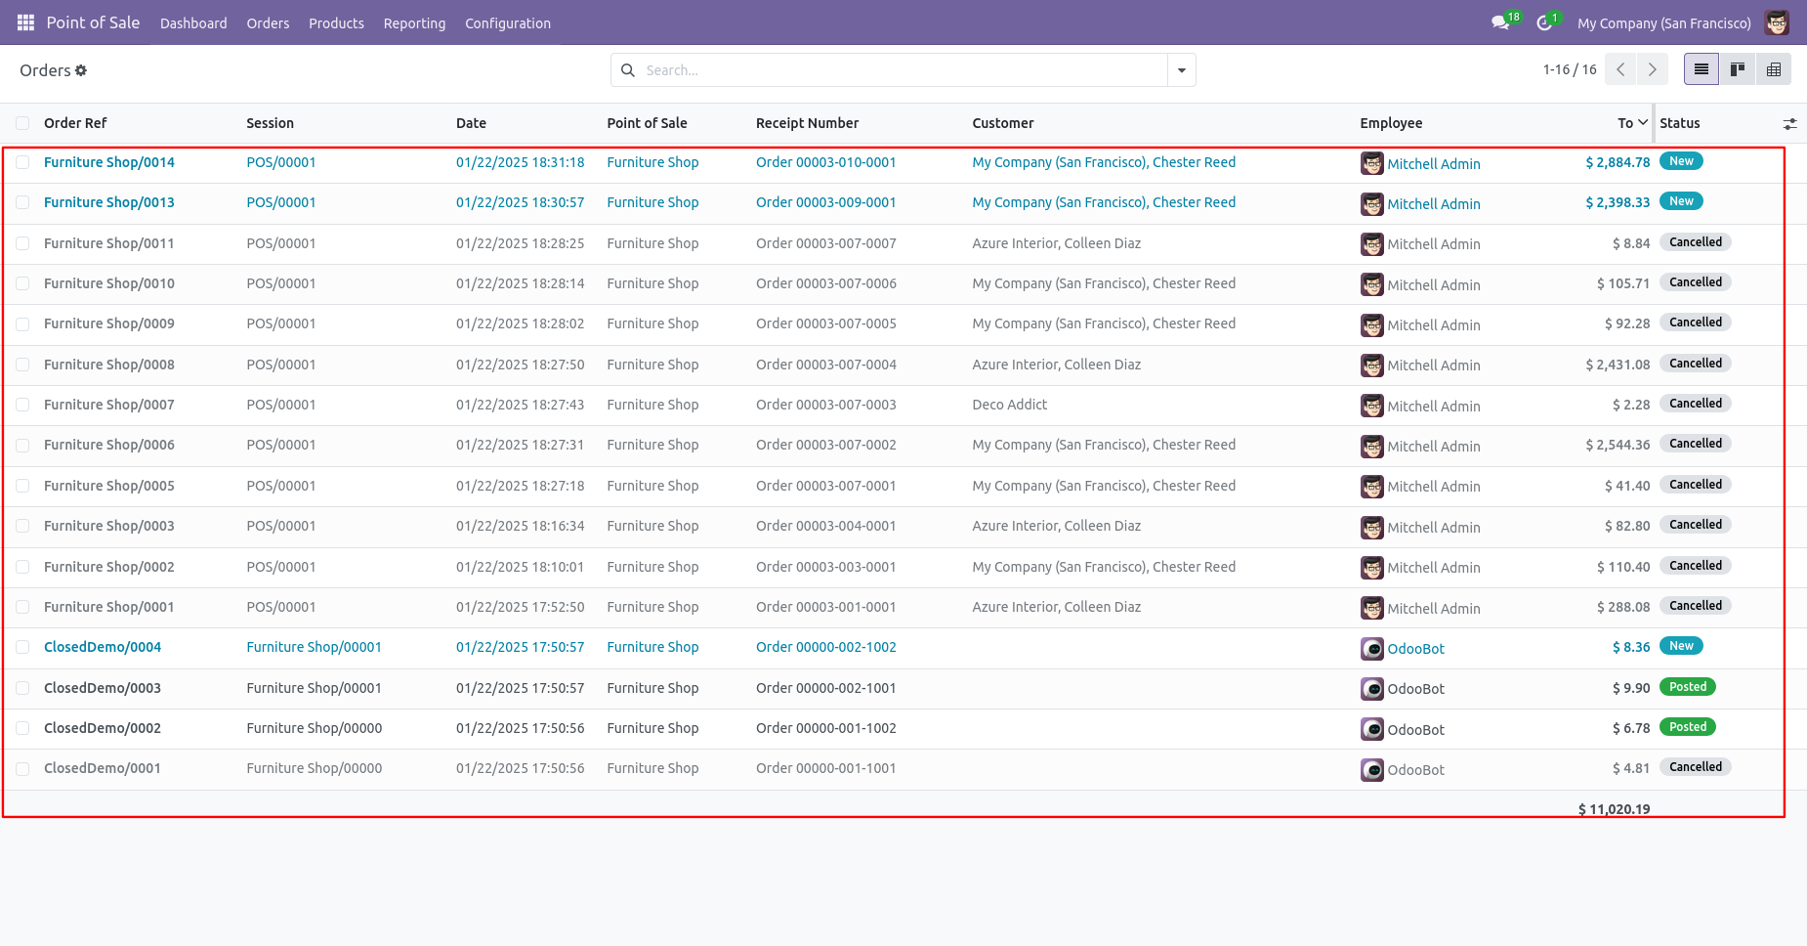Image resolution: width=1807 pixels, height=946 pixels.
Task: Click the search magnifier icon
Action: coord(628,70)
